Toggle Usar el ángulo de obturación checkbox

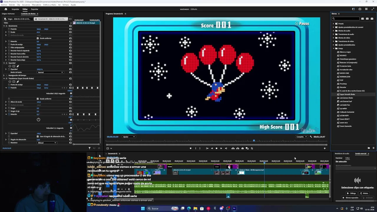38,136
